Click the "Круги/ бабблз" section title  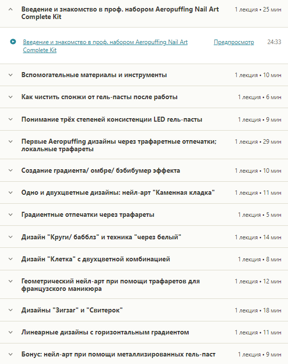(101, 237)
